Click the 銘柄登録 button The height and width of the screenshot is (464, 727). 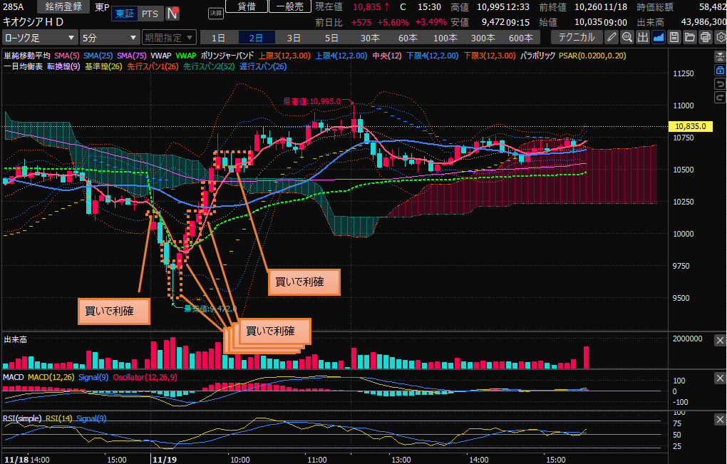pyautogui.click(x=63, y=6)
